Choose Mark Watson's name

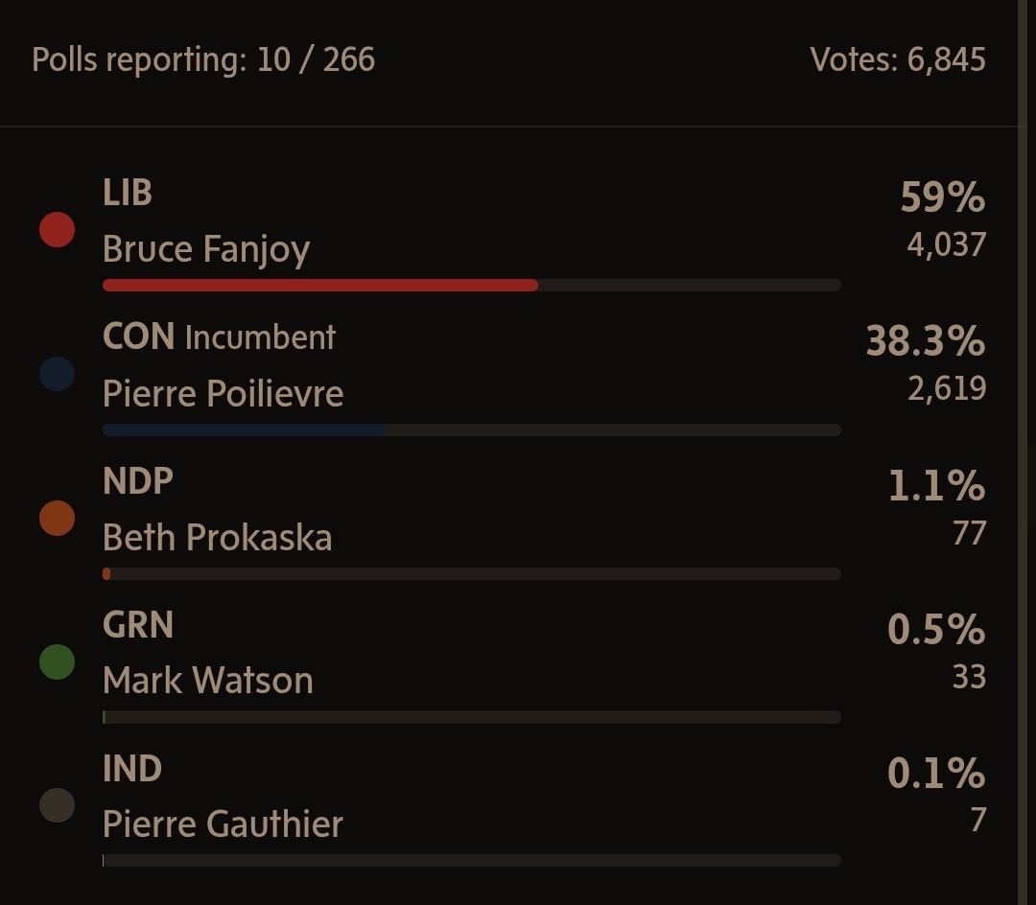[x=207, y=681]
